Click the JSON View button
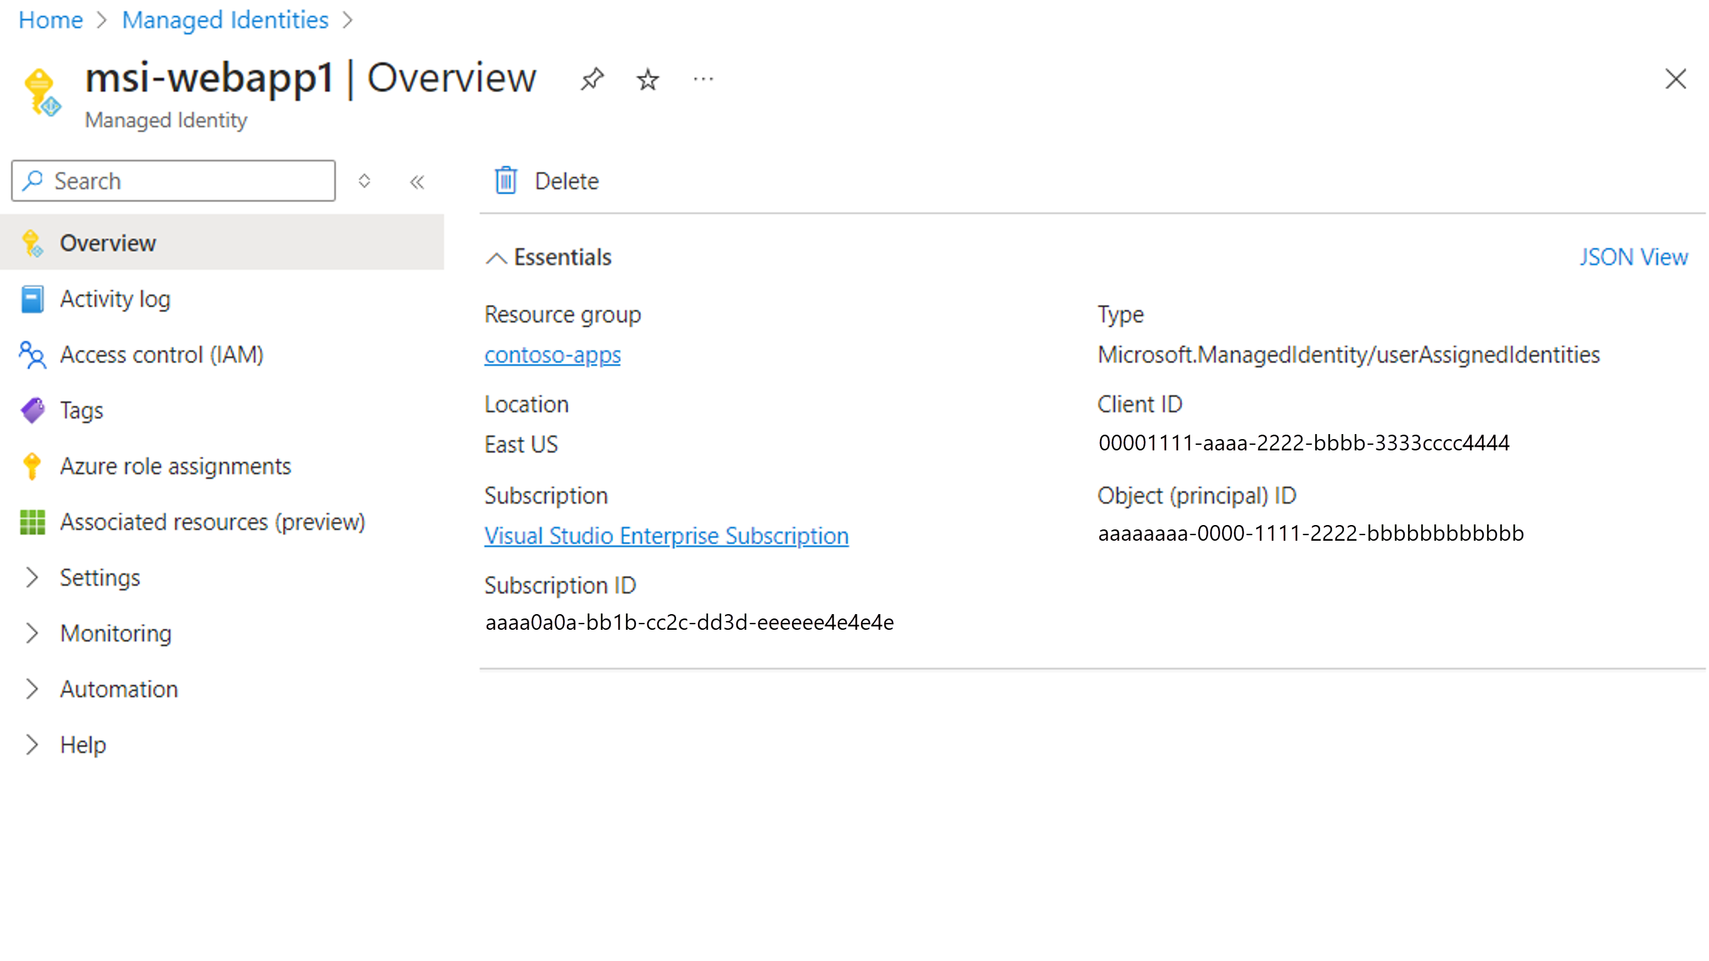The image size is (1709, 961). click(1634, 257)
